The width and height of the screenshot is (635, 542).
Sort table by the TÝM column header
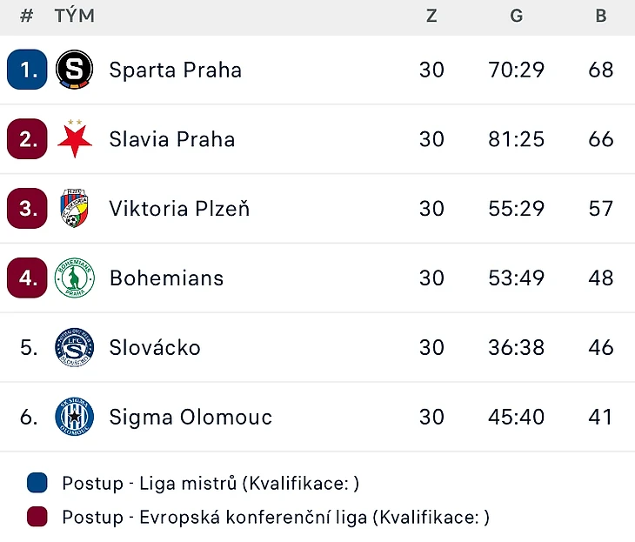pos(75,16)
